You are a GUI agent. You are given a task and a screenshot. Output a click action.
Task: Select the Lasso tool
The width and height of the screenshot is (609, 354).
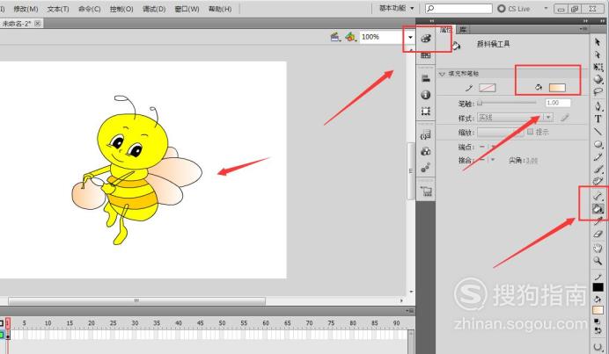(x=598, y=92)
